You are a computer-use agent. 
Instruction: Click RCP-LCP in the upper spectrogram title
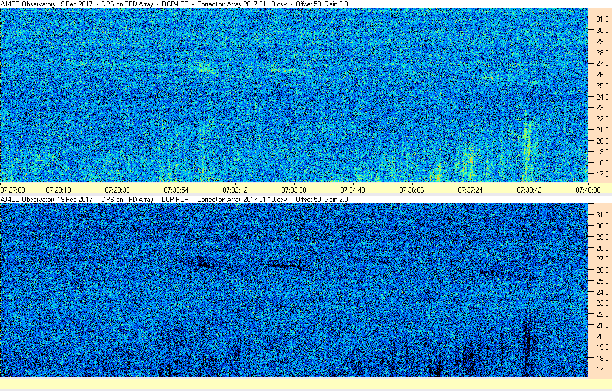175,4
